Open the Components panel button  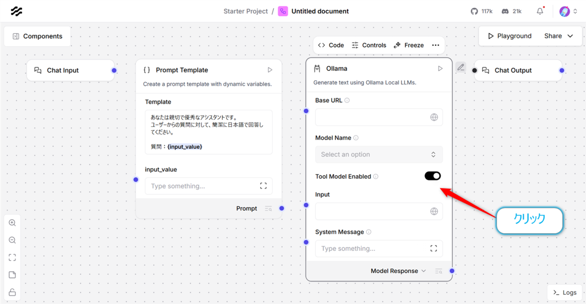pos(37,36)
